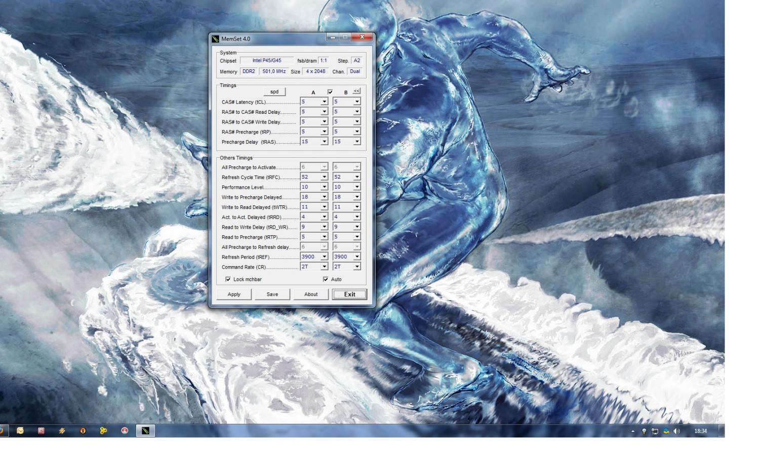Image resolution: width=762 pixels, height=476 pixels.
Task: Click the fsb/dram 1:1 field
Action: coord(324,61)
